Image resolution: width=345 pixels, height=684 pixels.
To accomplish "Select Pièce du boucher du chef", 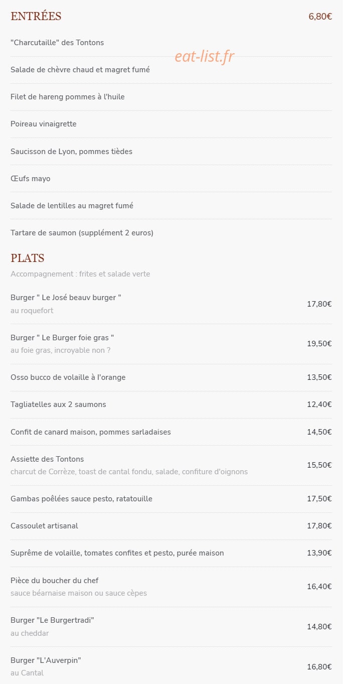I will 54,581.
